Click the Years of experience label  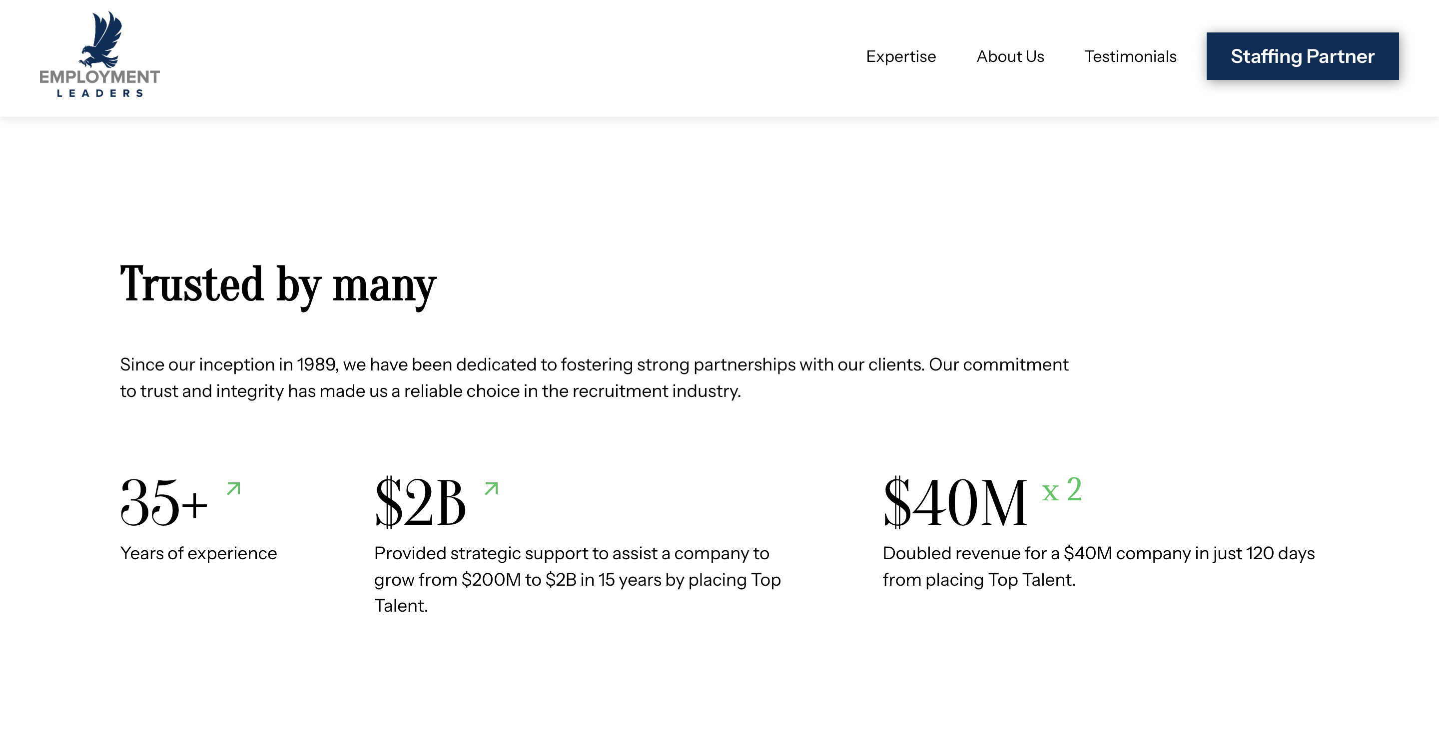click(x=198, y=553)
